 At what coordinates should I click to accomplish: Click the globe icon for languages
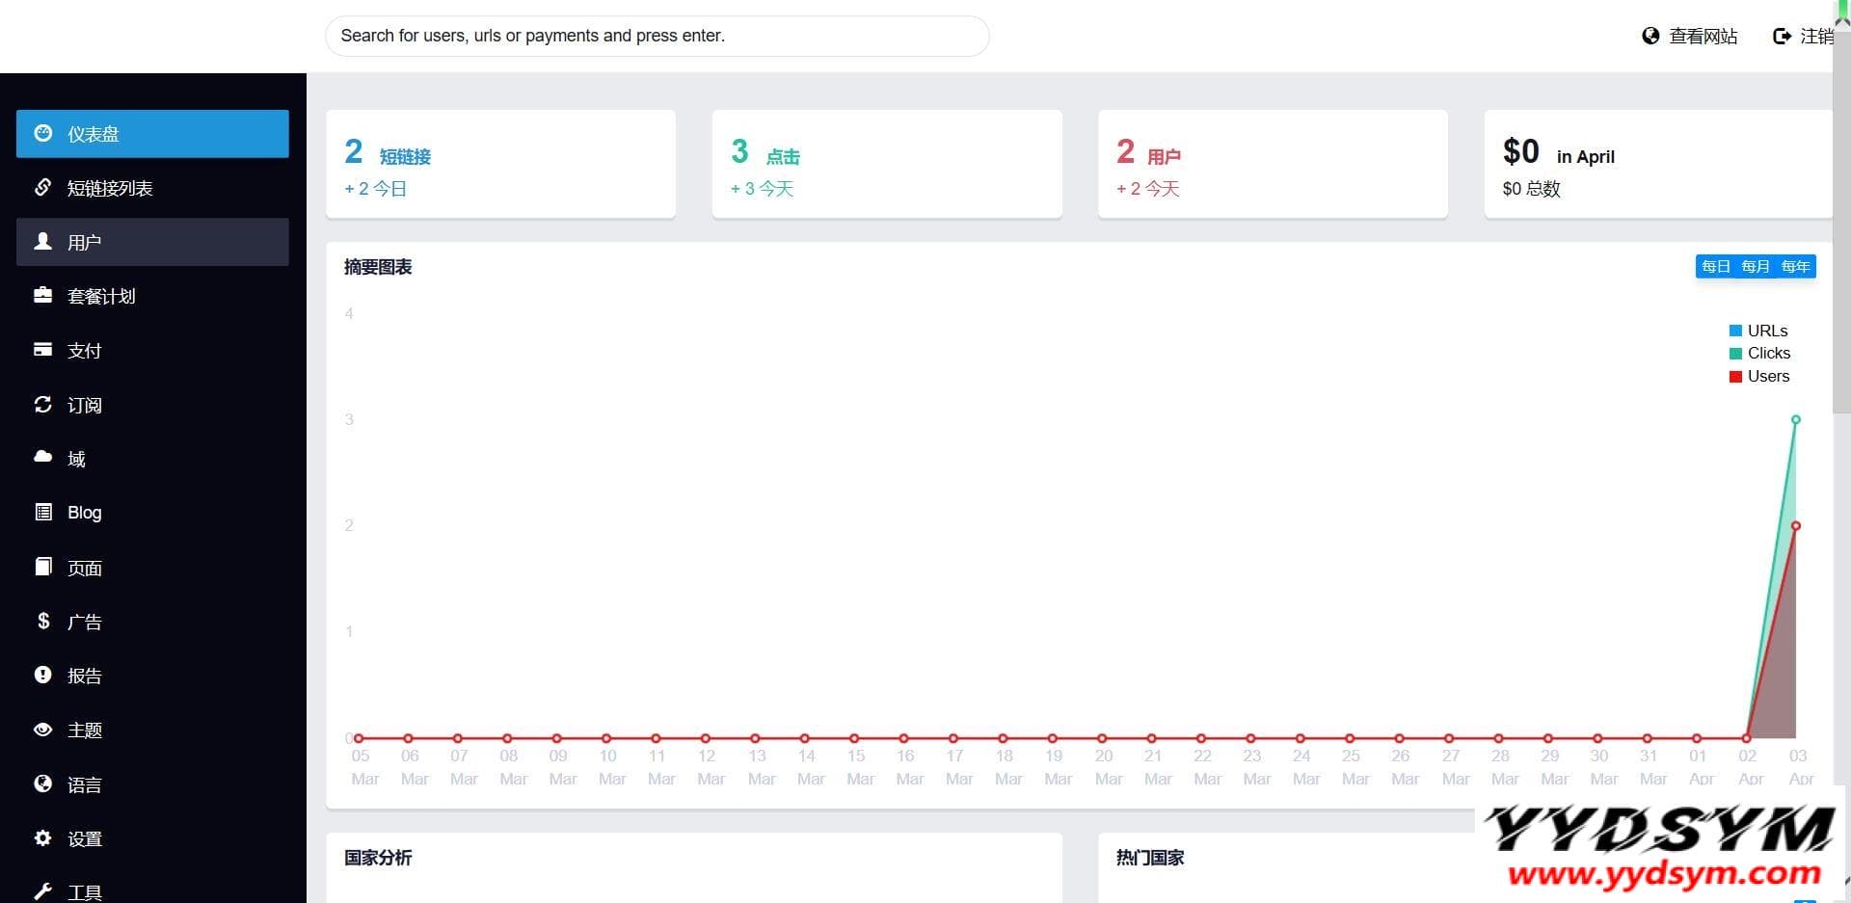point(42,783)
